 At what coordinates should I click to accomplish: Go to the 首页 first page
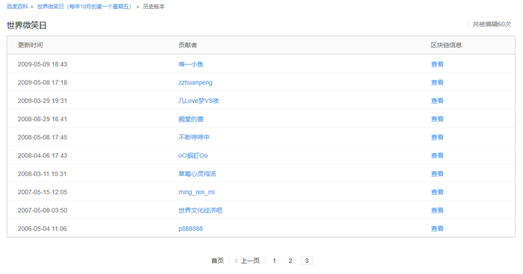click(x=217, y=261)
